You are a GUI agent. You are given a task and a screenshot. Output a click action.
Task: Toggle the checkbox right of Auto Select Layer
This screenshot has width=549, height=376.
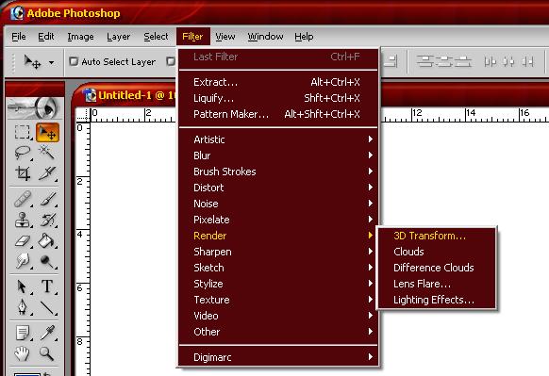(x=171, y=61)
